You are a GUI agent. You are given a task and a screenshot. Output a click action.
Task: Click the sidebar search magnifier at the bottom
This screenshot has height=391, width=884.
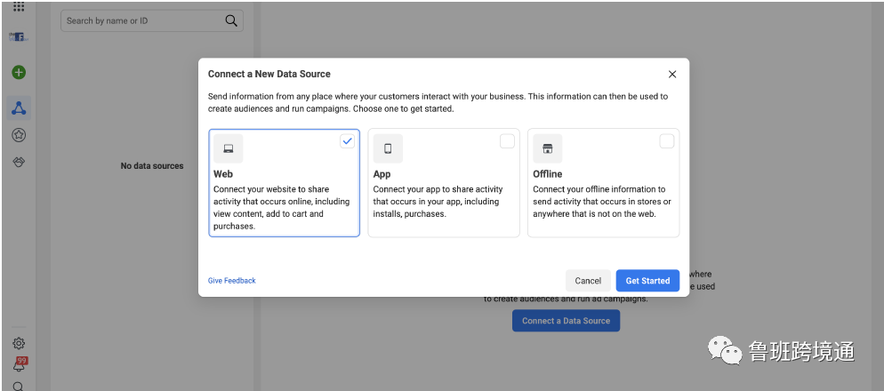[19, 387]
